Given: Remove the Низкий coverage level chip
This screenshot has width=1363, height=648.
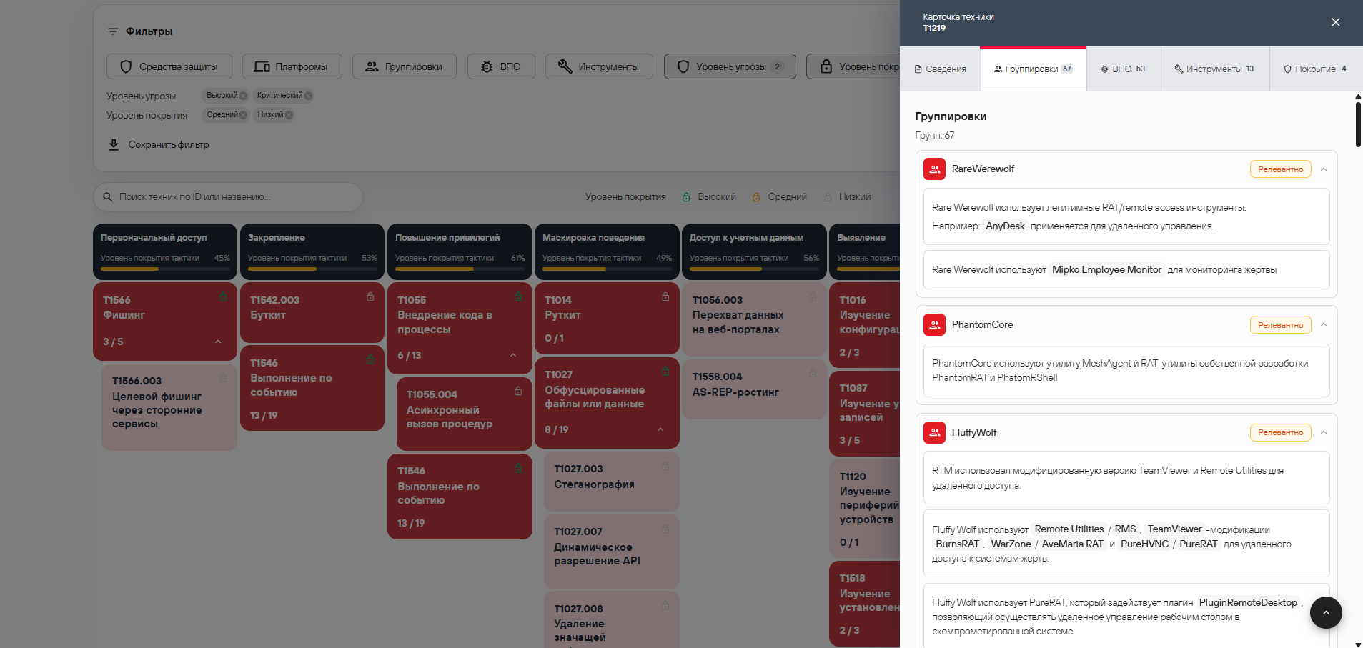Looking at the screenshot, I should 289,115.
